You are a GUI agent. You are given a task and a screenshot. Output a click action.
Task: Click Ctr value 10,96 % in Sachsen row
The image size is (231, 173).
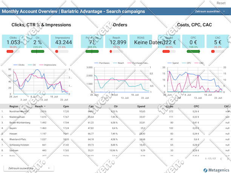coord(114,150)
